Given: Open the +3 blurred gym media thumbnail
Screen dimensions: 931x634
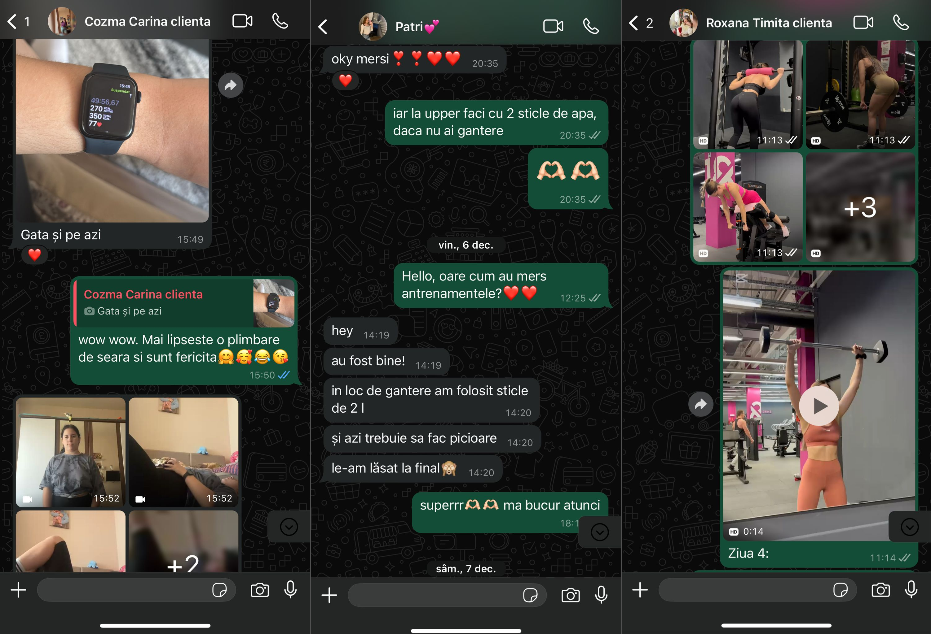Looking at the screenshot, I should pyautogui.click(x=861, y=207).
